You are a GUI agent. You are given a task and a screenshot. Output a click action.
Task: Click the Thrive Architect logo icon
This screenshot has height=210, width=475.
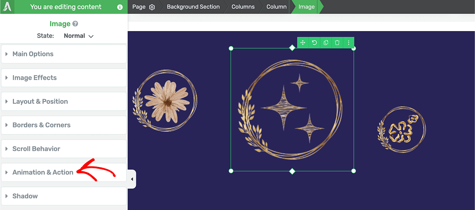pos(7,6)
